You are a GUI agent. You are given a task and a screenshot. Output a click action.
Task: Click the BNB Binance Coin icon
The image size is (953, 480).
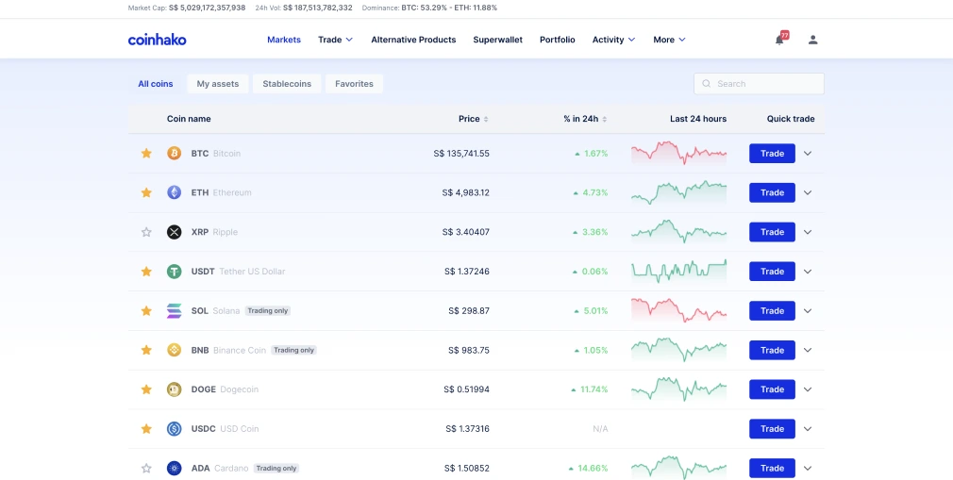click(175, 350)
